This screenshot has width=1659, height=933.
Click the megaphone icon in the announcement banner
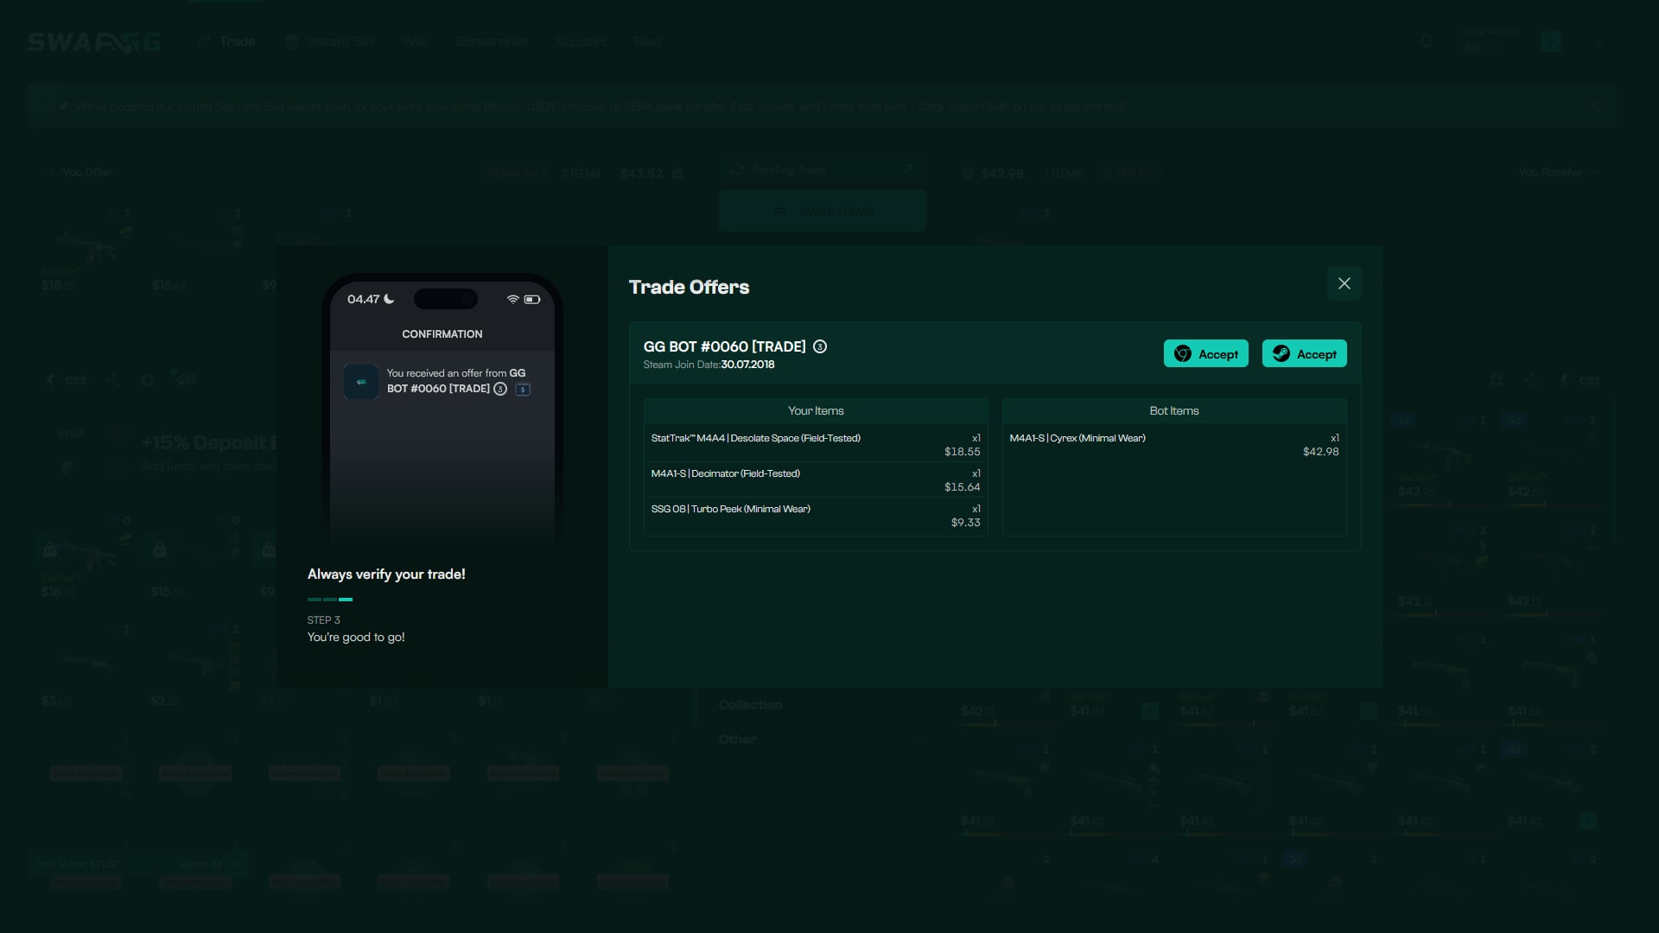[61, 105]
